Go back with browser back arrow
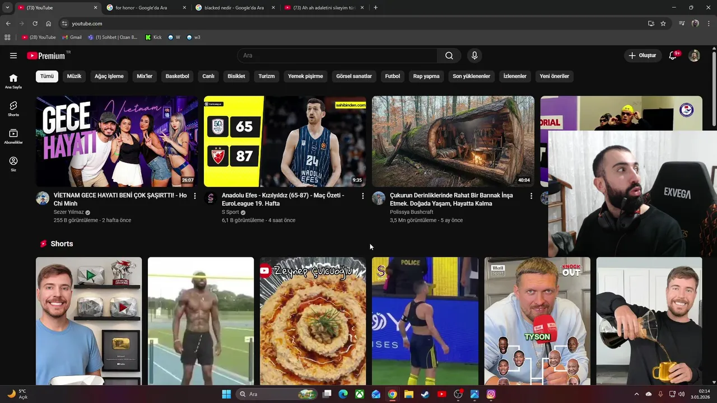The width and height of the screenshot is (717, 403). tap(8, 24)
